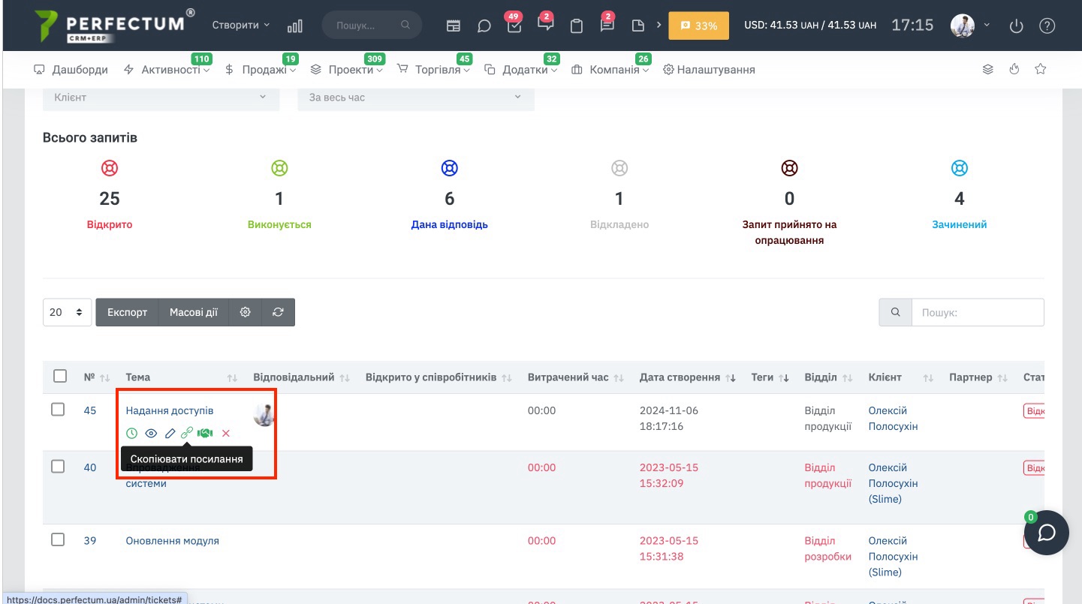Click the top search field Пошук
The image size is (1082, 604).
(x=372, y=26)
